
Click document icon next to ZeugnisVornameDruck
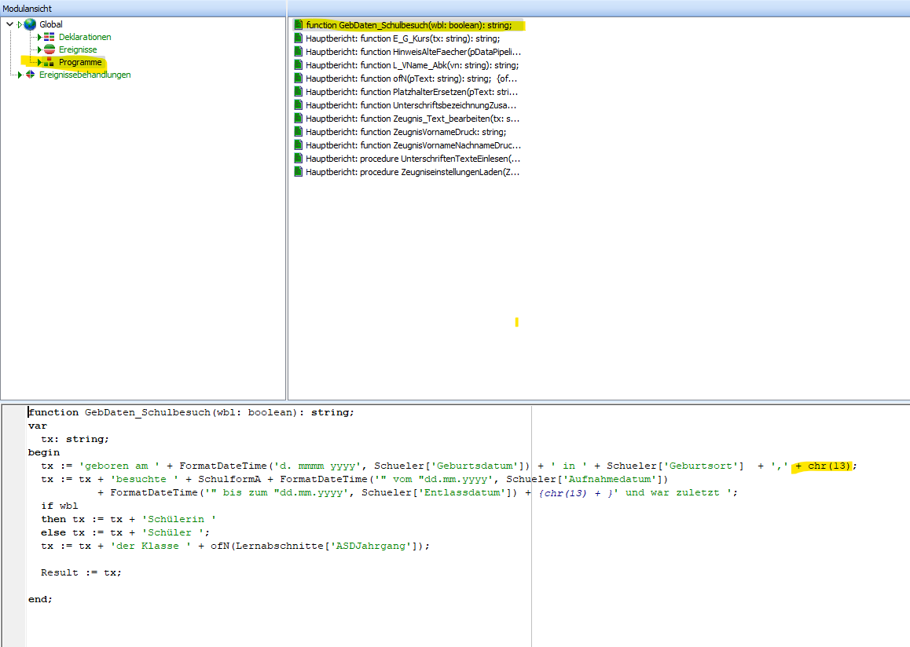[x=299, y=132]
